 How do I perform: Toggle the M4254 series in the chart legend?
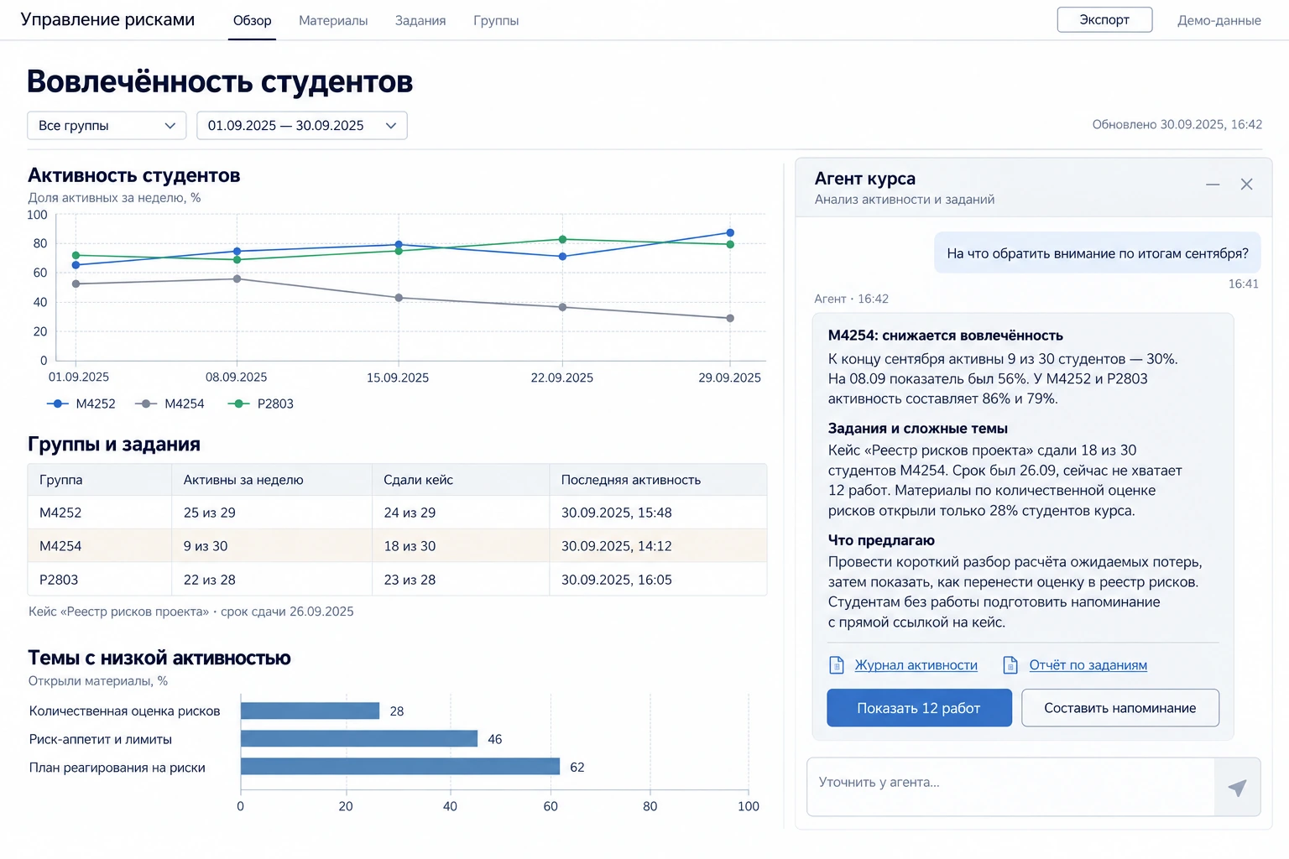(x=170, y=403)
